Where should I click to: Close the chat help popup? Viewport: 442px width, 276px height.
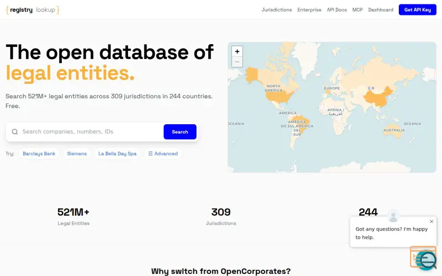point(432,222)
